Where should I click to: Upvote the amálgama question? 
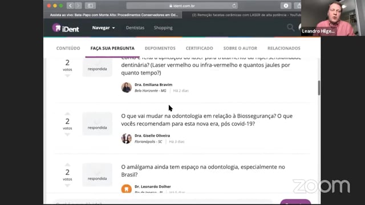[67, 165]
